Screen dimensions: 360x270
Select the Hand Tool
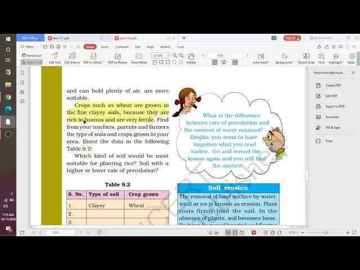click(31, 55)
